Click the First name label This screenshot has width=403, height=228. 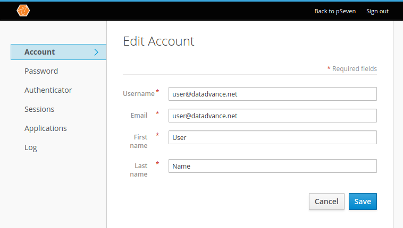tap(139, 142)
